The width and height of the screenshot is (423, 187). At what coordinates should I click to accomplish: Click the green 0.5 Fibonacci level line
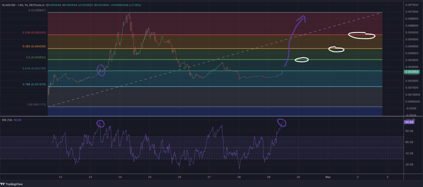(215, 59)
